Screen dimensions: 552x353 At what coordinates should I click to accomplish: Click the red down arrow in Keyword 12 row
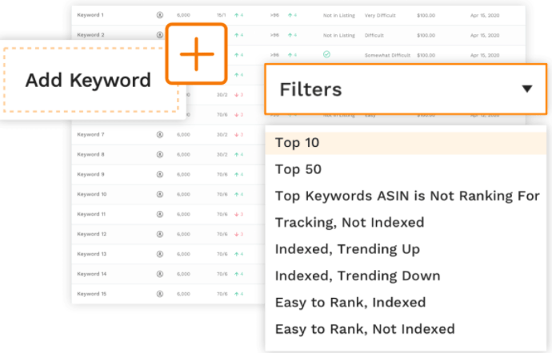(x=237, y=234)
